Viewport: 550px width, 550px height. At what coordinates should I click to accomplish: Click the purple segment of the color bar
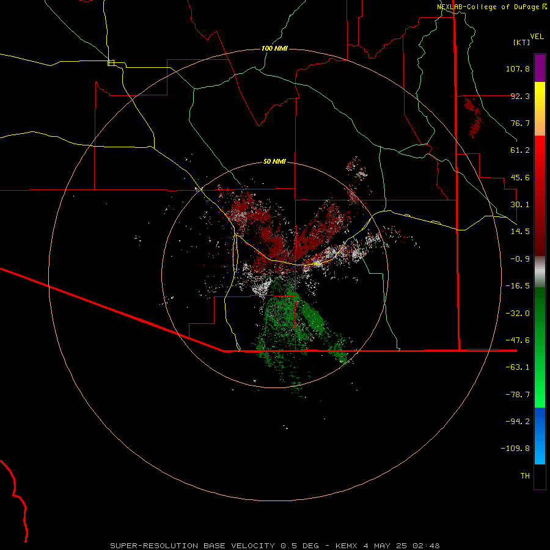click(540, 68)
